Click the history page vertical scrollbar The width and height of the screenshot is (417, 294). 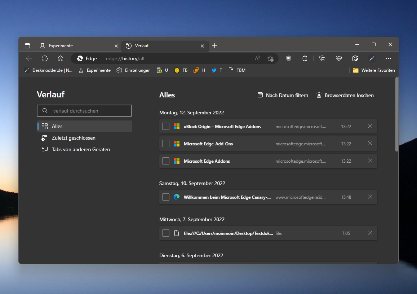[x=397, y=114]
